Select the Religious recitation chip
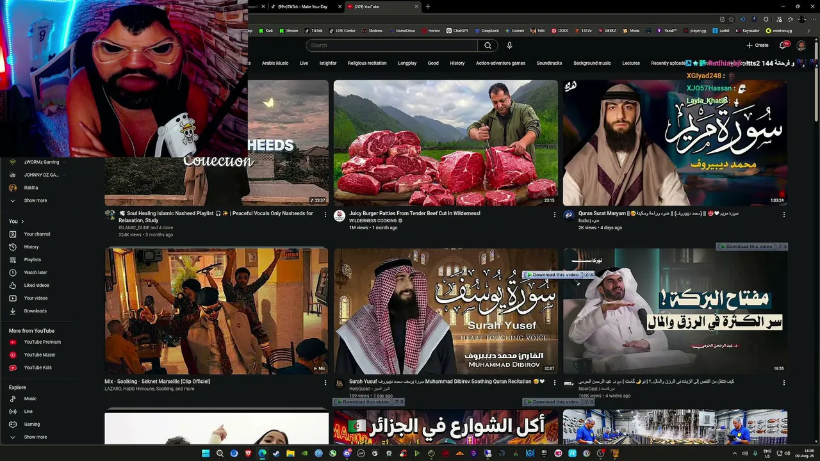This screenshot has height=461, width=820. [x=367, y=63]
